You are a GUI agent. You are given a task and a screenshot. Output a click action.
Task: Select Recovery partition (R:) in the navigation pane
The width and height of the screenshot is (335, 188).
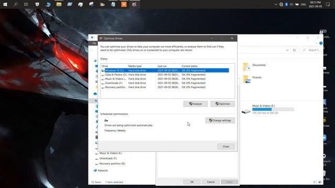click(x=112, y=163)
